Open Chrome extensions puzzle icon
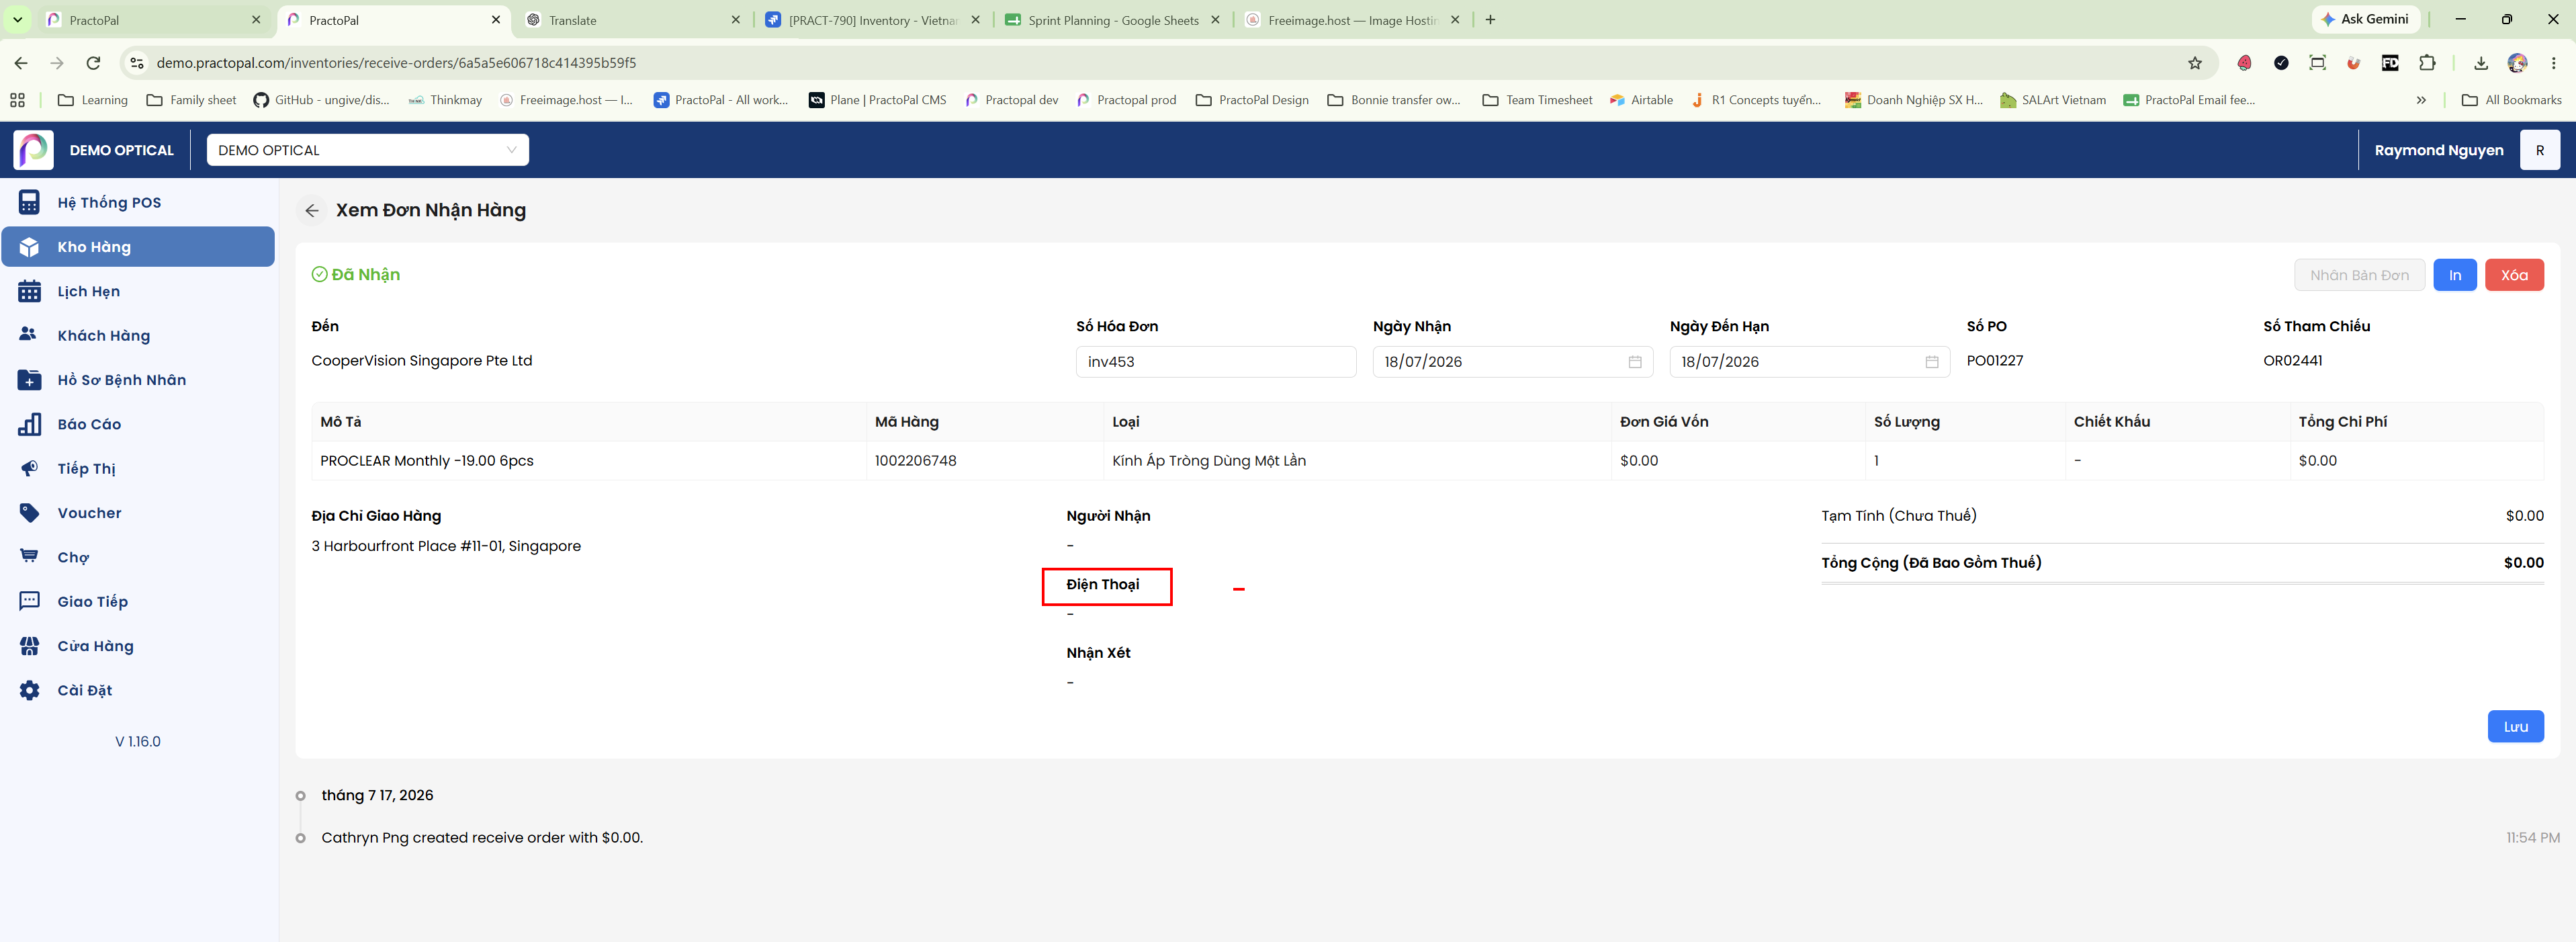 click(x=2427, y=63)
